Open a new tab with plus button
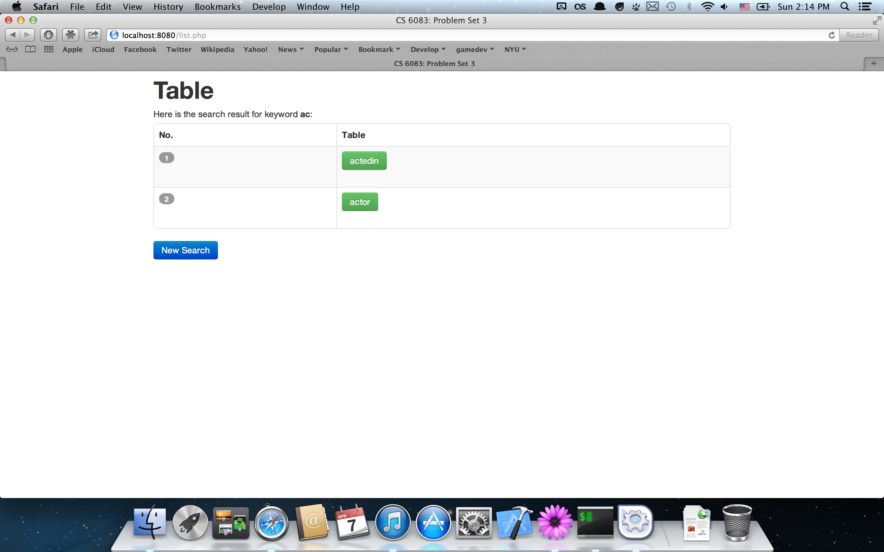 click(873, 64)
